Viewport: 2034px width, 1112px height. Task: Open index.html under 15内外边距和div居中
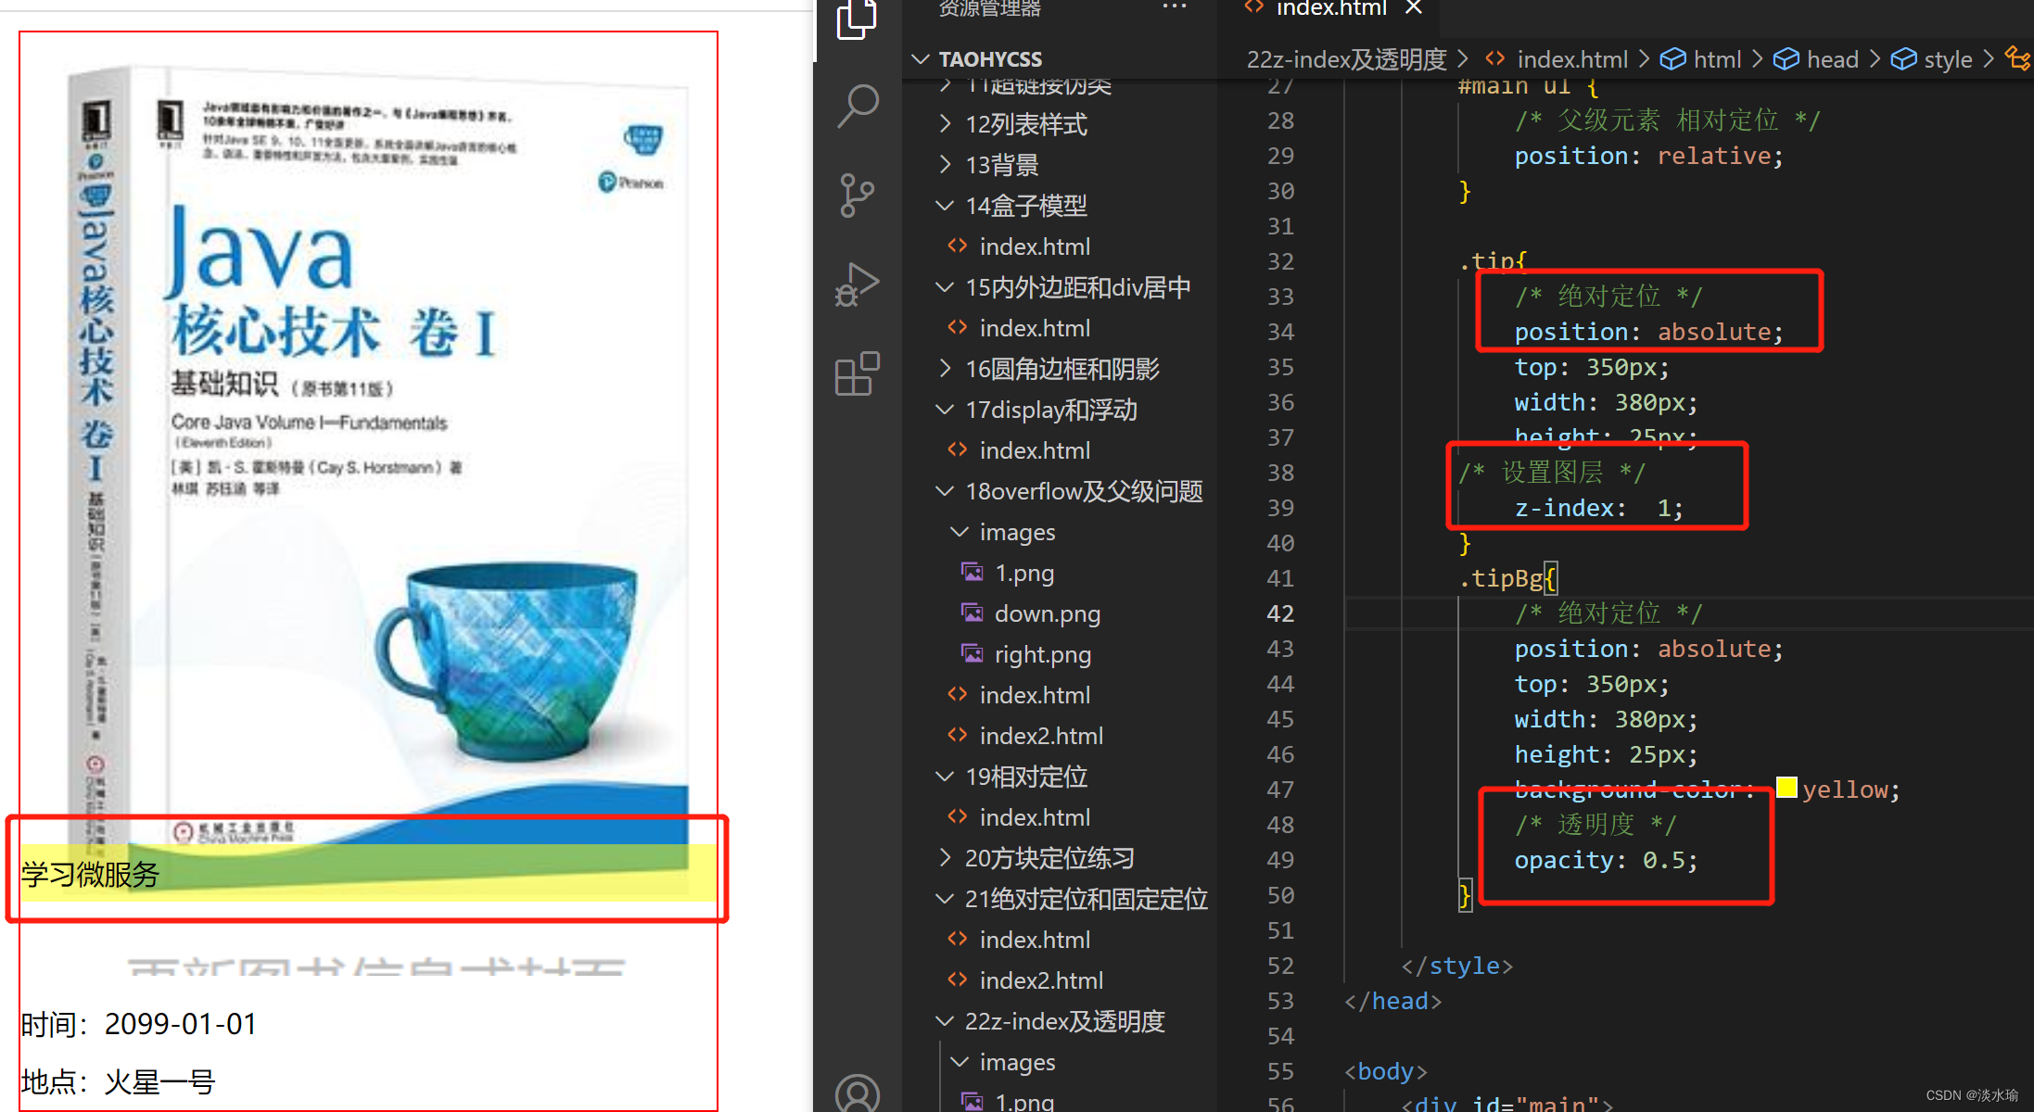pyautogui.click(x=1035, y=328)
